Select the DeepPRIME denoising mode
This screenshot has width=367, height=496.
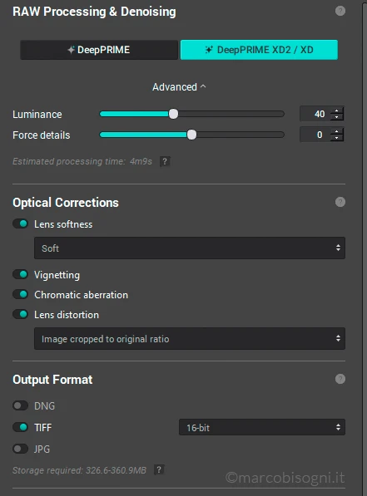[99, 50]
